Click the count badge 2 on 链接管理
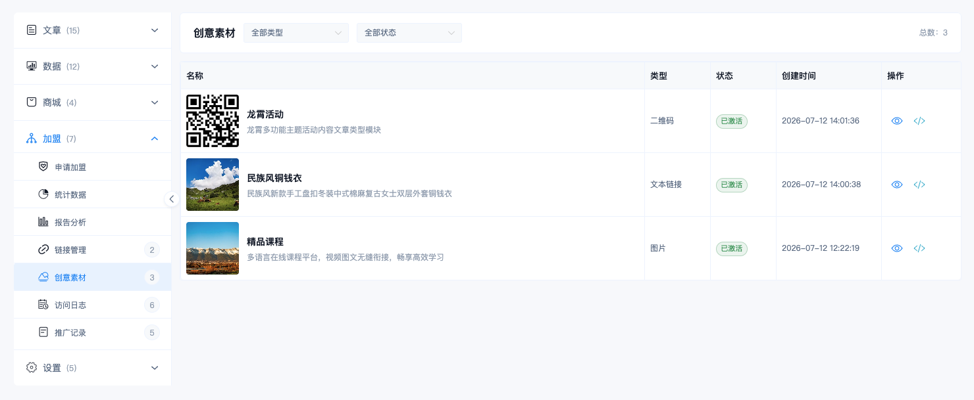This screenshot has width=974, height=400. (x=152, y=250)
